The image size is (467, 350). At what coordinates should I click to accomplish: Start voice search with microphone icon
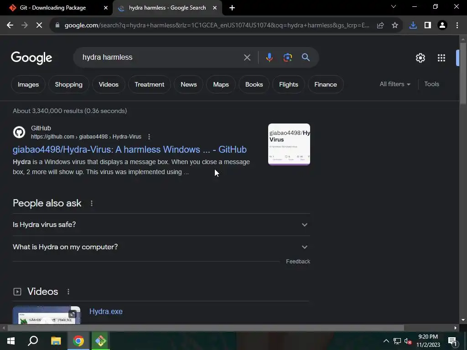tap(269, 57)
